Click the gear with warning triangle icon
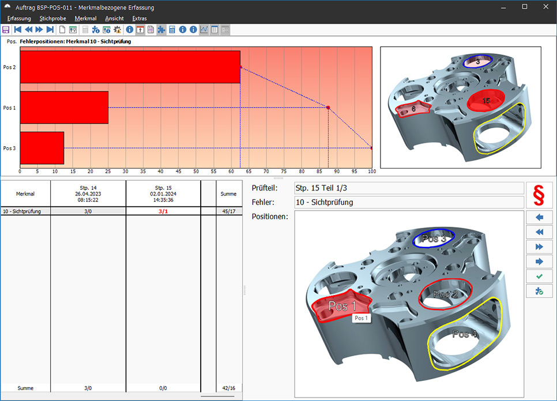Viewport: 557px width, 401px height. pyautogui.click(x=118, y=29)
